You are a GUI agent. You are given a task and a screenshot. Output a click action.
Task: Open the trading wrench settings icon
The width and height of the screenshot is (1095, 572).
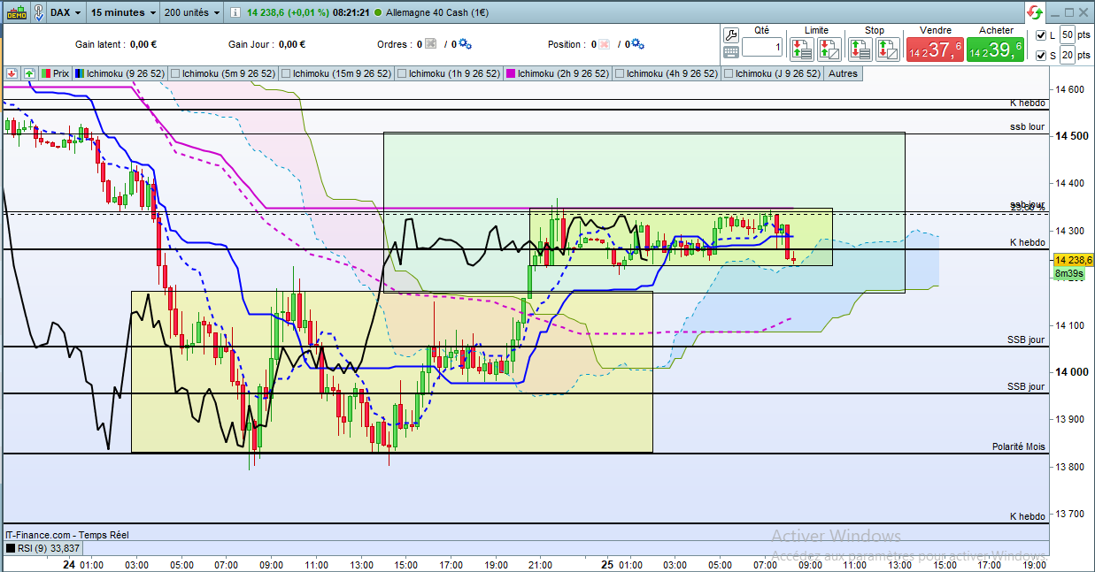pos(731,35)
